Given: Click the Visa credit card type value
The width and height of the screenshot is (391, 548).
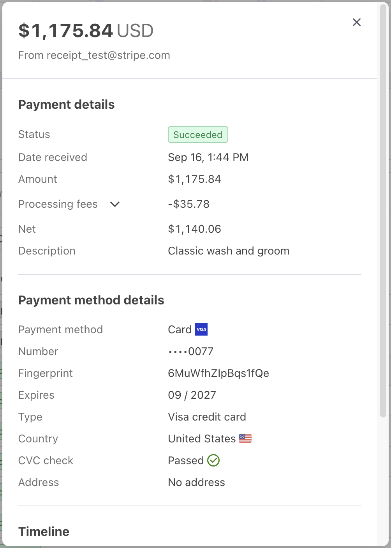Looking at the screenshot, I should pyautogui.click(x=207, y=417).
